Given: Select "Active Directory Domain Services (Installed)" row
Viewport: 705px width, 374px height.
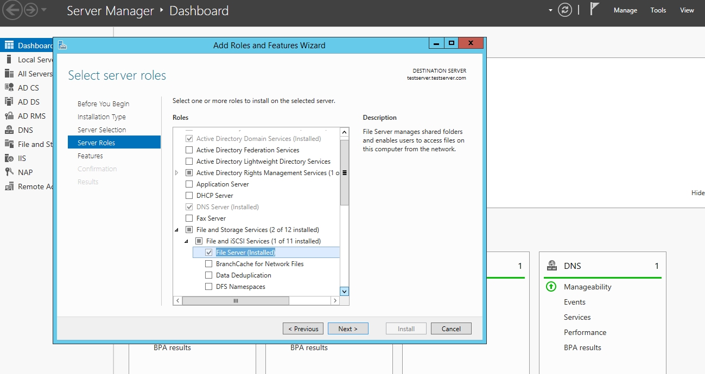Looking at the screenshot, I should [258, 139].
